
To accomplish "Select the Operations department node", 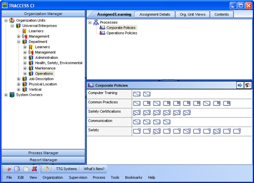I will pyautogui.click(x=44, y=74).
